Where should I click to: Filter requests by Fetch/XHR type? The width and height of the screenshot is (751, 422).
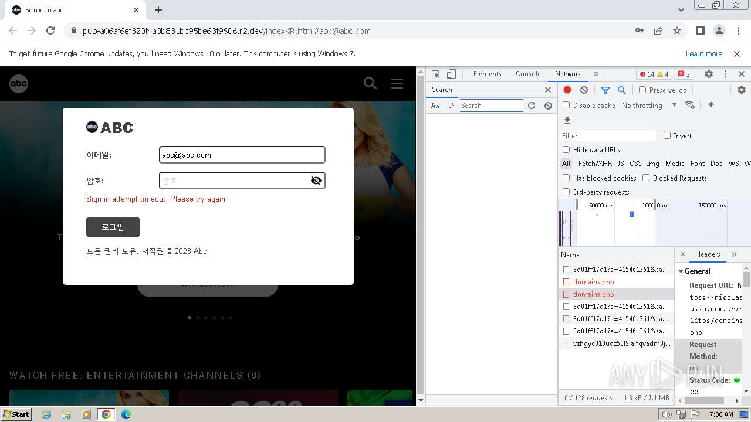(x=595, y=164)
